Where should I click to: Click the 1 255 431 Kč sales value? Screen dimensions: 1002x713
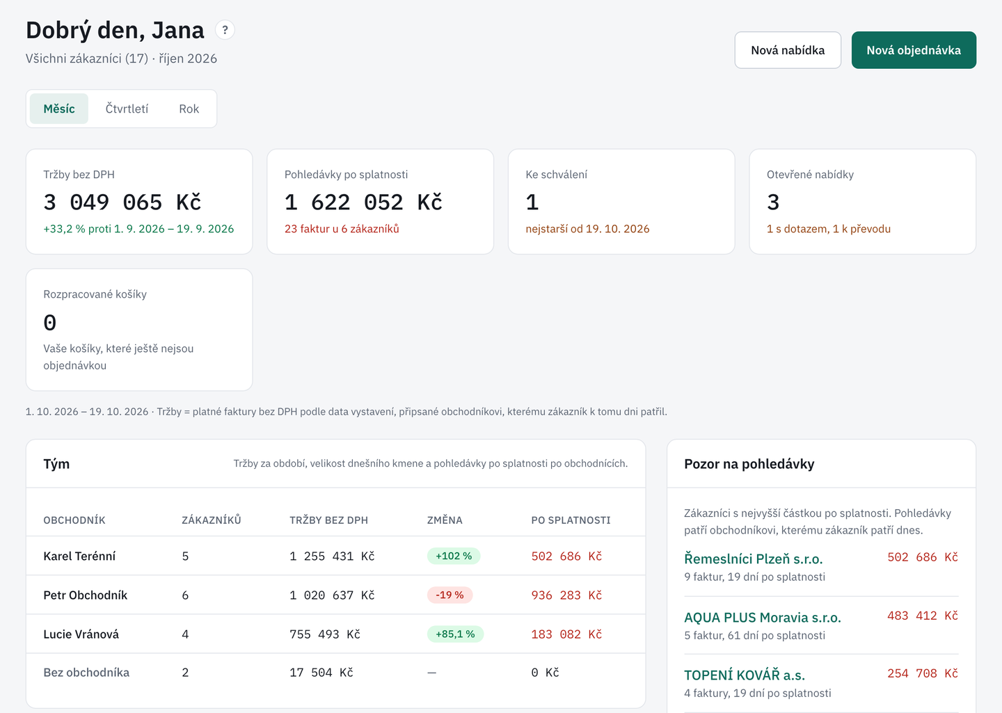click(332, 556)
